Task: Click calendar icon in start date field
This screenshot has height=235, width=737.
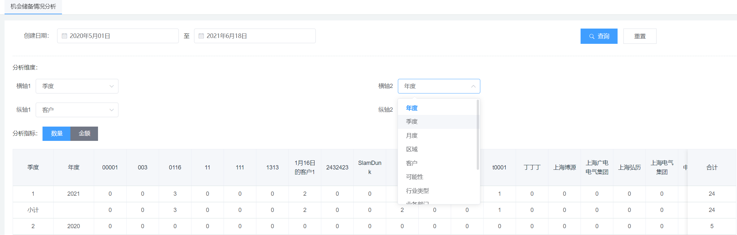Action: click(64, 36)
